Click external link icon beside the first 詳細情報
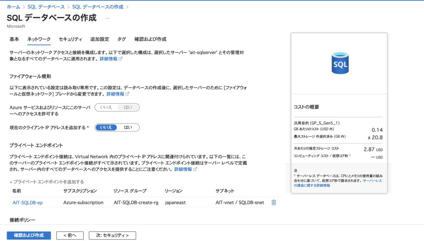 coord(120,59)
